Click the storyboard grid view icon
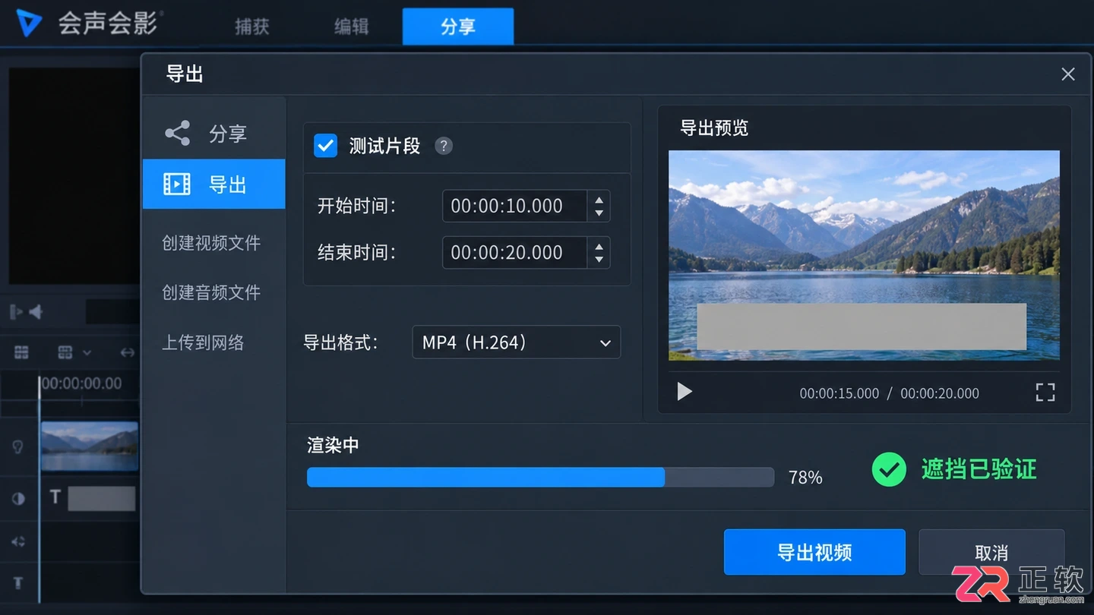The height and width of the screenshot is (615, 1094). coord(21,352)
